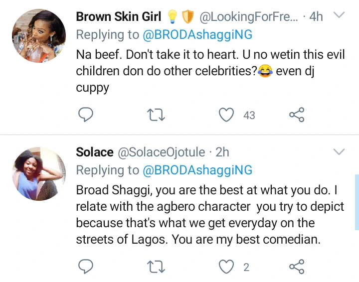
Task: Click the Solace display name
Action: point(95,152)
